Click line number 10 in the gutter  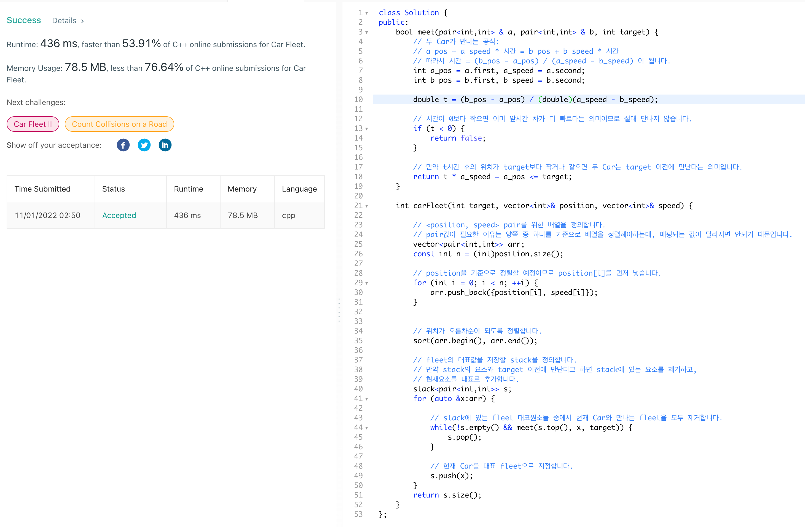pyautogui.click(x=358, y=100)
